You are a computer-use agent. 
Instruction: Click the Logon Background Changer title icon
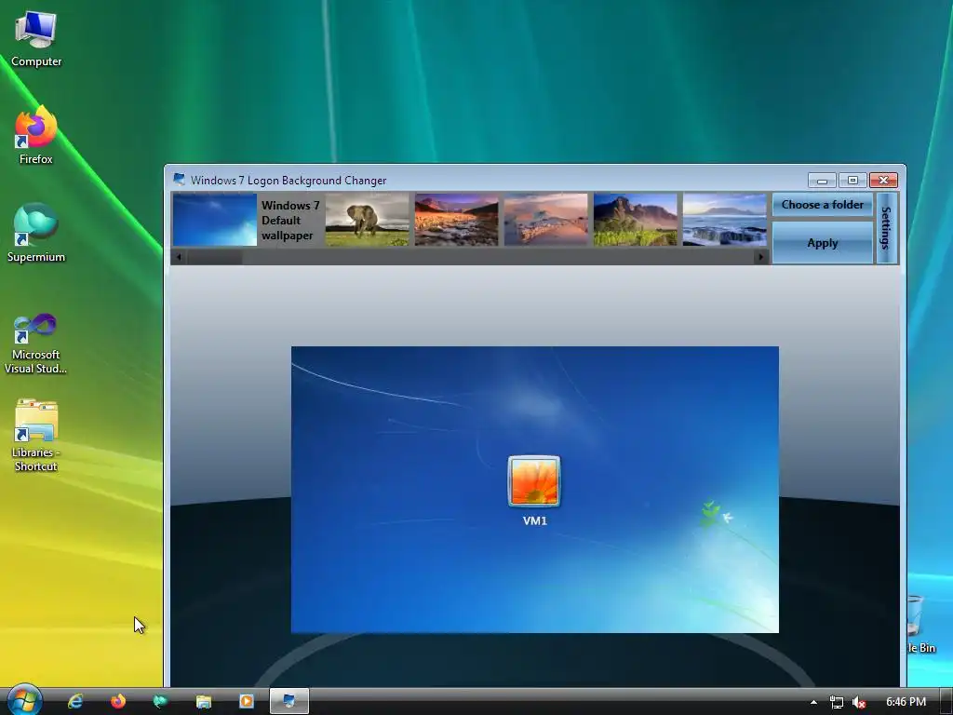click(x=179, y=179)
